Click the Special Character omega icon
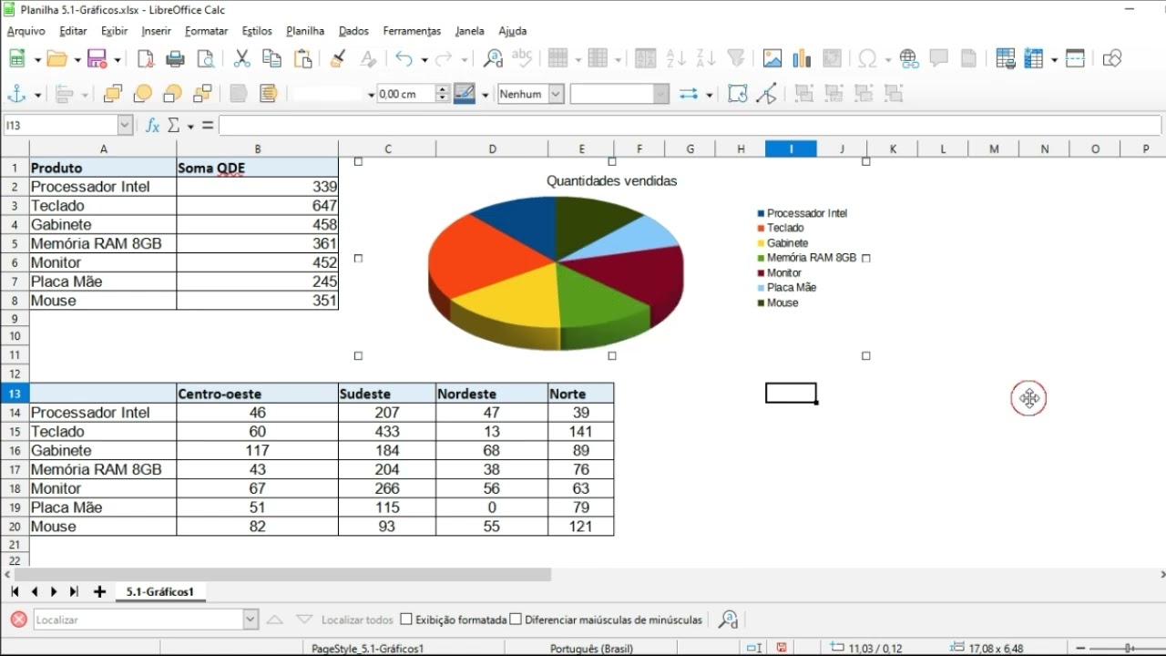This screenshot has height=656, width=1166. click(868, 58)
